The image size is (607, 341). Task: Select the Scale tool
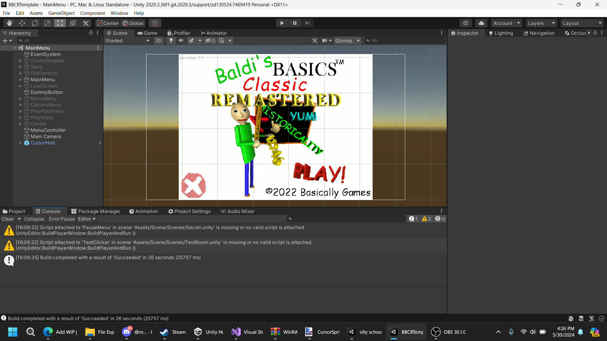coord(47,23)
